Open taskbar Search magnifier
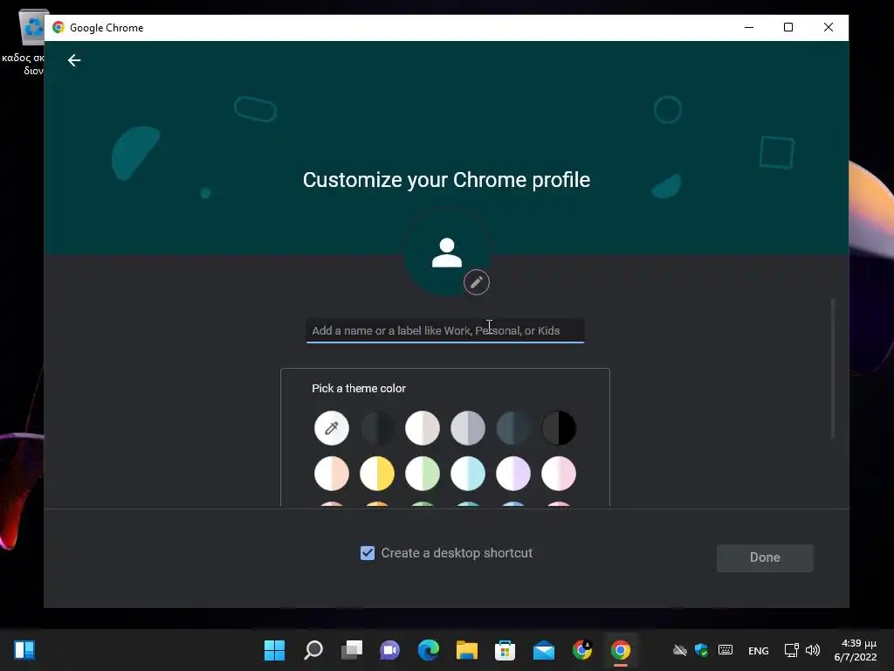The height and width of the screenshot is (671, 894). click(313, 650)
